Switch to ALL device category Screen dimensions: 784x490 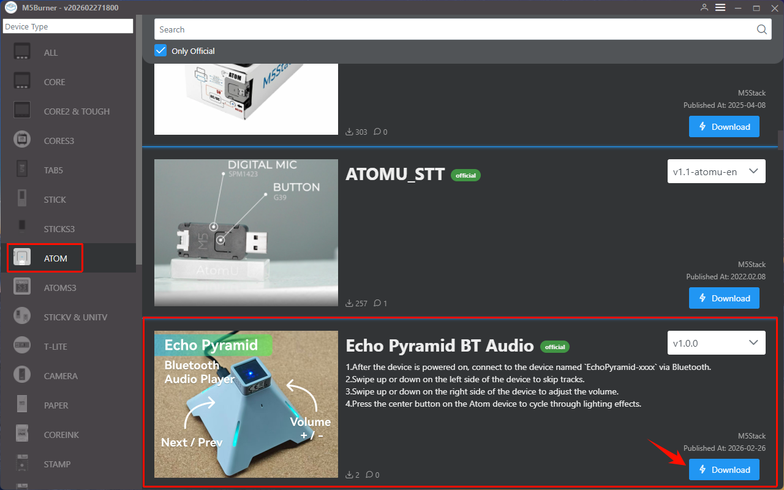click(50, 53)
